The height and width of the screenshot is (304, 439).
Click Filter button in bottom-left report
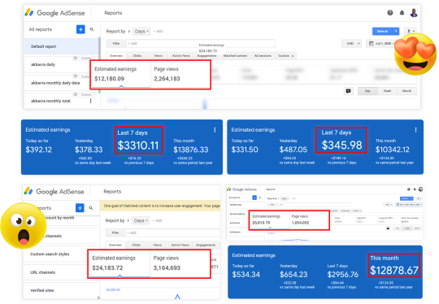(115, 232)
